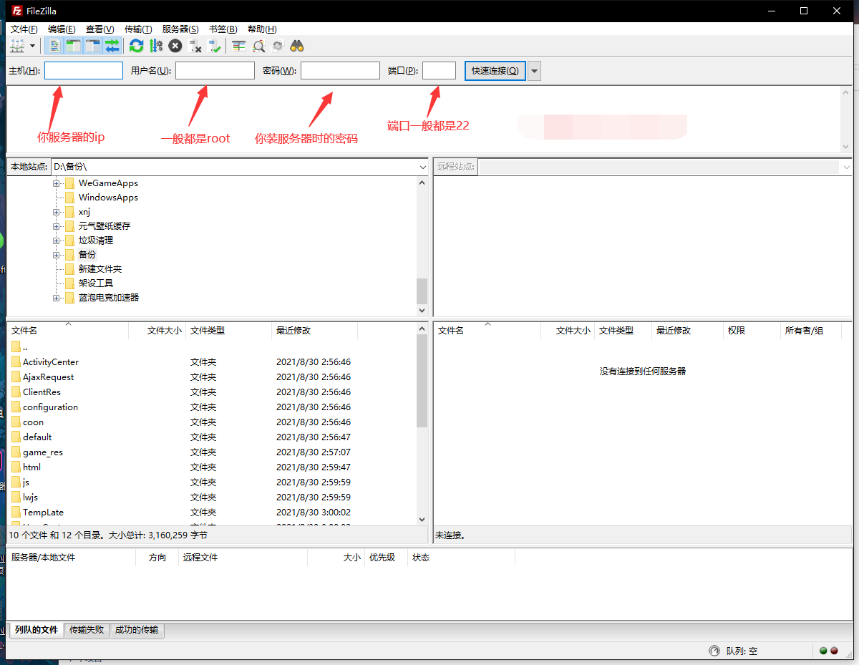Switch to the 传输失败 tab
Screen dimensions: 859x665
87,631
